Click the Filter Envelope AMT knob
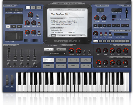 (99, 51)
